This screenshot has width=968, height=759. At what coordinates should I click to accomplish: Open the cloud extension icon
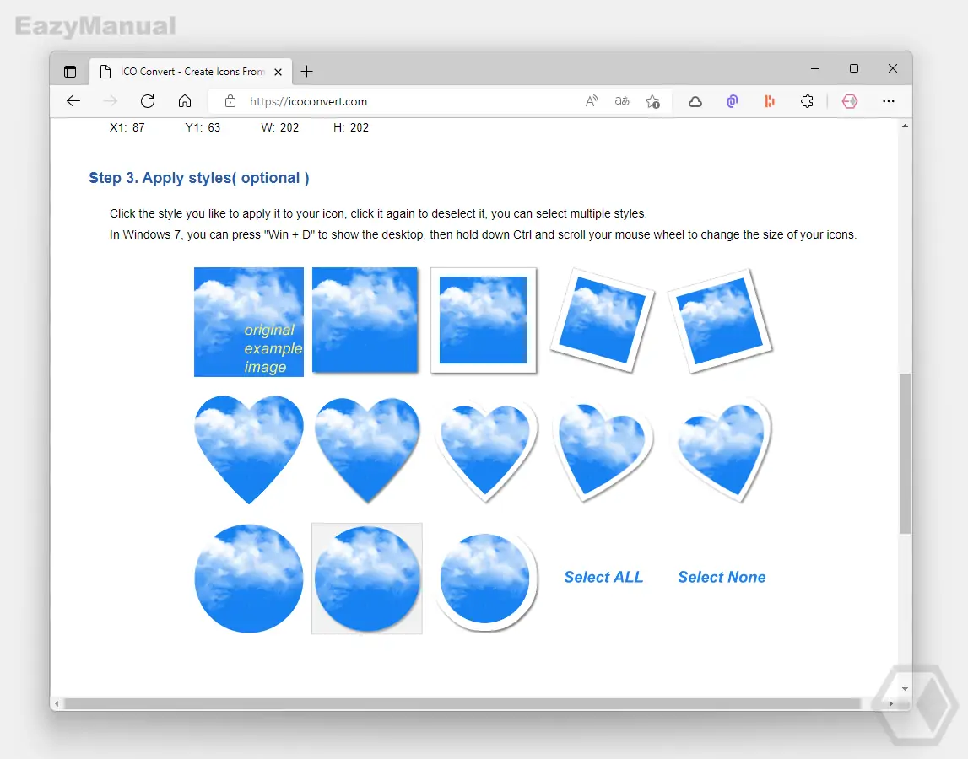[x=695, y=101]
